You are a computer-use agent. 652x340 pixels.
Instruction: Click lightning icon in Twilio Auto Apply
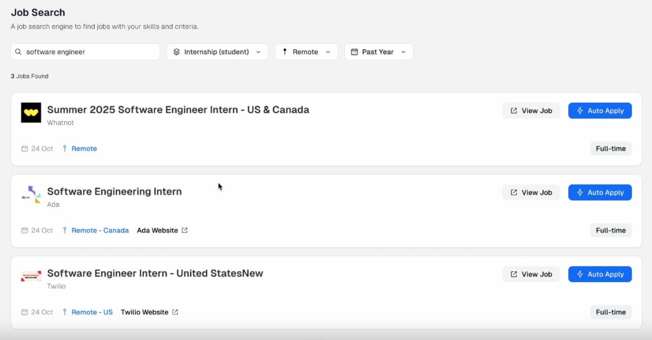pos(580,274)
